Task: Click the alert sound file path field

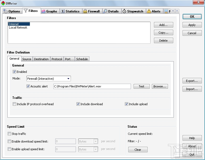Action: (92, 86)
